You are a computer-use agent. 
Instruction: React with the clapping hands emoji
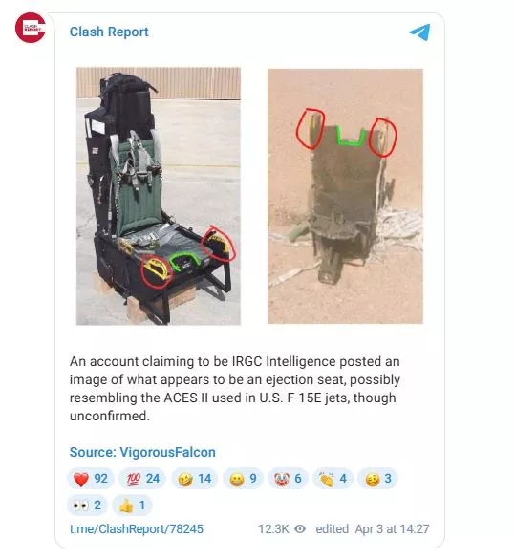click(x=333, y=479)
